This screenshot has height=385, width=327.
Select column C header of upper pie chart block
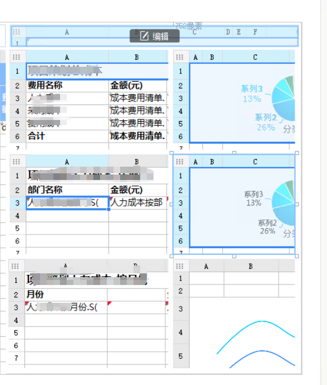tap(255, 57)
